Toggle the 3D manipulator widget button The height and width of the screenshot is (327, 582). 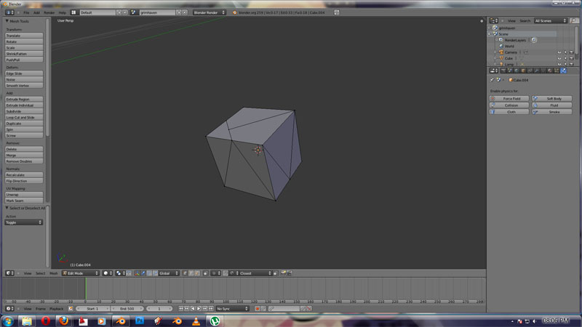(137, 273)
